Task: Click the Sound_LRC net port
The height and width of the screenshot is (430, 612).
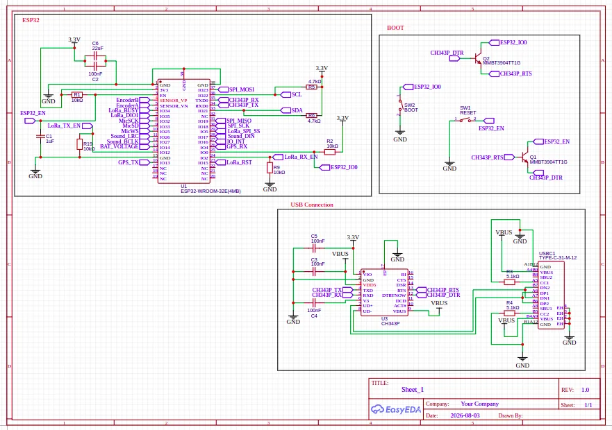Action: [130, 137]
